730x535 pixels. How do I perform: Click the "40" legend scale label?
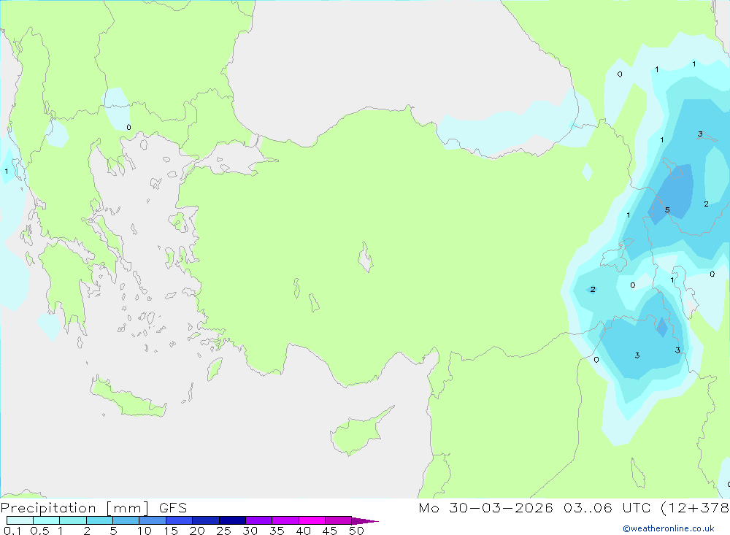[303, 531]
